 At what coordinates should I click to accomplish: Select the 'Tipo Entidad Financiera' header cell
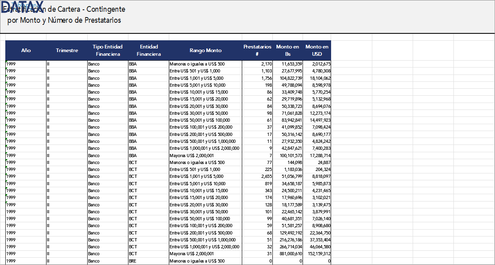(x=108, y=50)
